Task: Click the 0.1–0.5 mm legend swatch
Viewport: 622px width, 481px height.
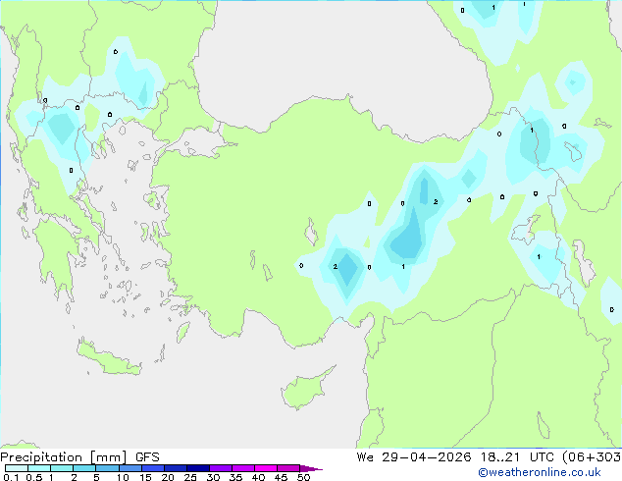Action: point(17,468)
